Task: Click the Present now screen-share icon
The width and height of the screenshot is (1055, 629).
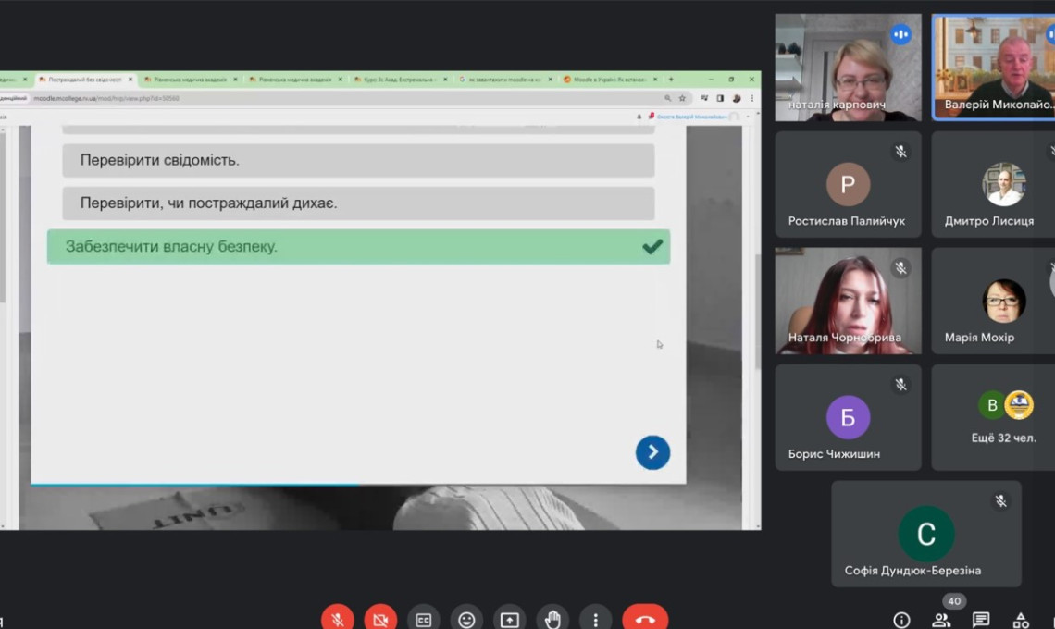Action: click(x=509, y=619)
